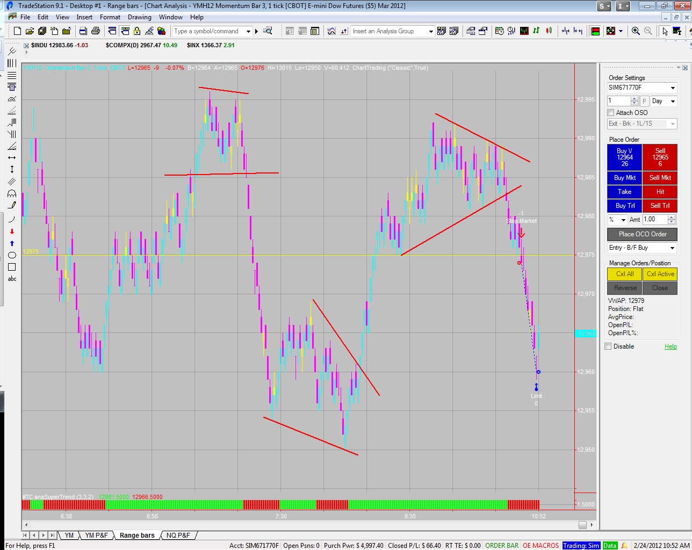
Task: Click the Take button
Action: tap(625, 192)
